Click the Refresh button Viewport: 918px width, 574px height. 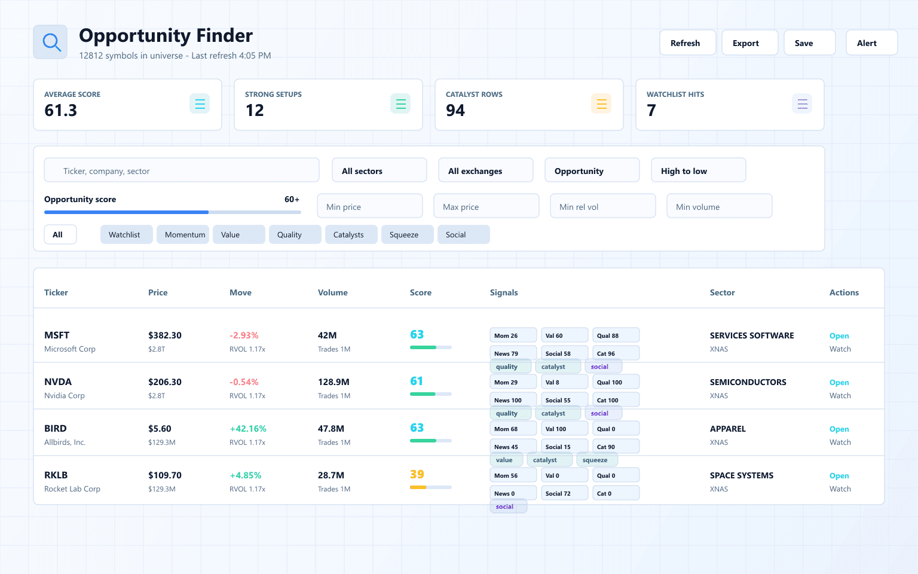[x=688, y=42]
